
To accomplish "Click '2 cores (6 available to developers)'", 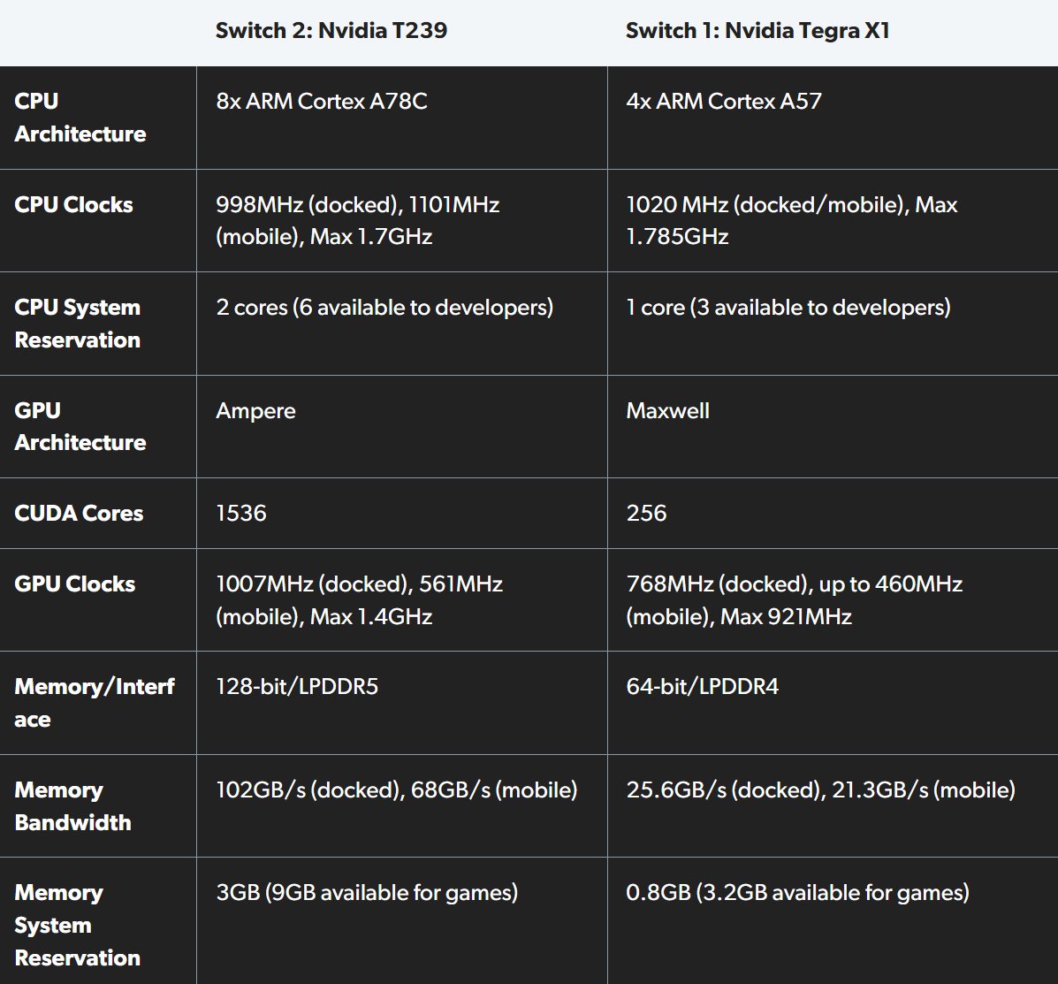I will 384,308.
